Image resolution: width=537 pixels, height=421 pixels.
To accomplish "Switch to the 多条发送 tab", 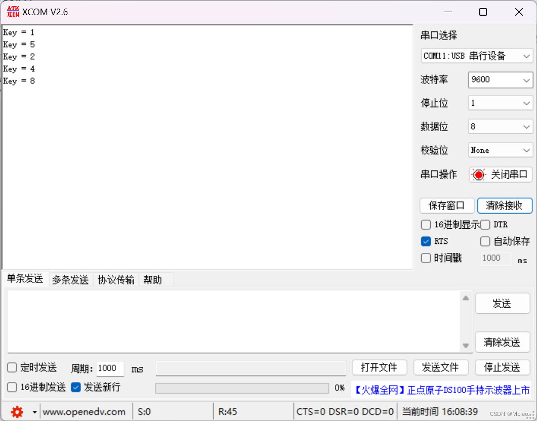I will [70, 279].
